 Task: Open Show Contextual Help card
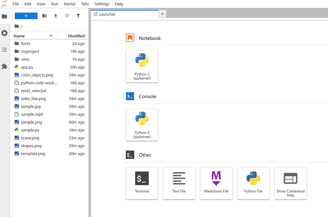coord(291,183)
